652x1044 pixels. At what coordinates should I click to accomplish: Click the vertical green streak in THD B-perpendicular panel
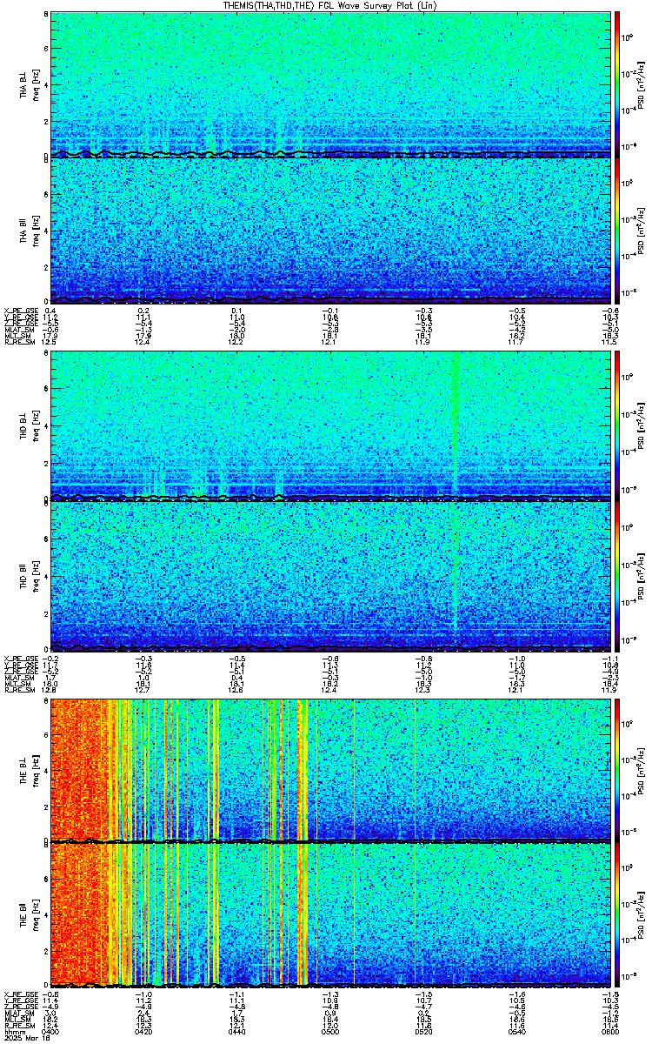455,409
